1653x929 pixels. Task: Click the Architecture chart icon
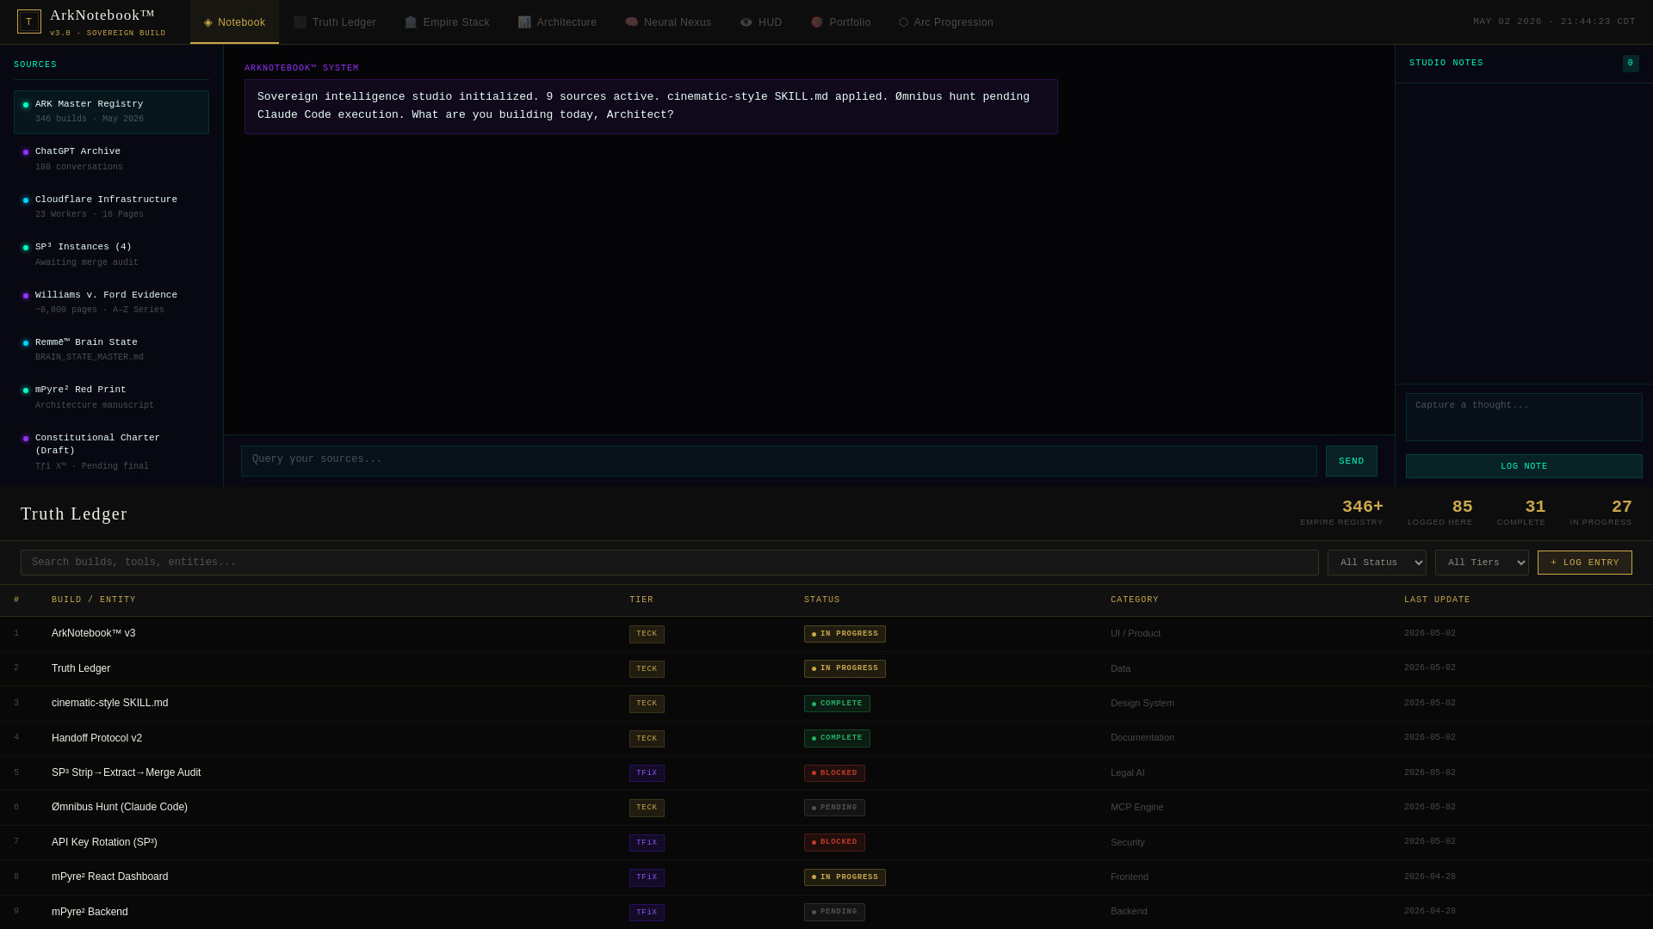point(524,22)
